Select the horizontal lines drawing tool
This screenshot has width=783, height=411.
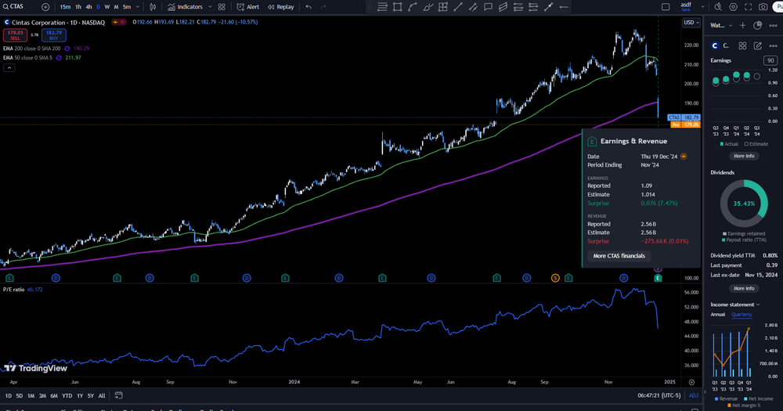[x=382, y=7]
